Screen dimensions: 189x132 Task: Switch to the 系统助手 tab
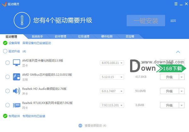pyautogui.click(x=37, y=36)
